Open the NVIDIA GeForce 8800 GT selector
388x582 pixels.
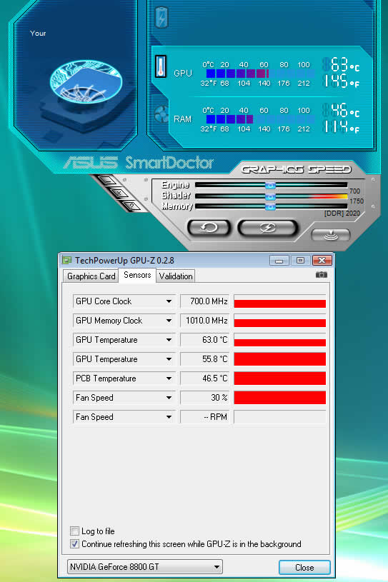pyautogui.click(x=145, y=567)
